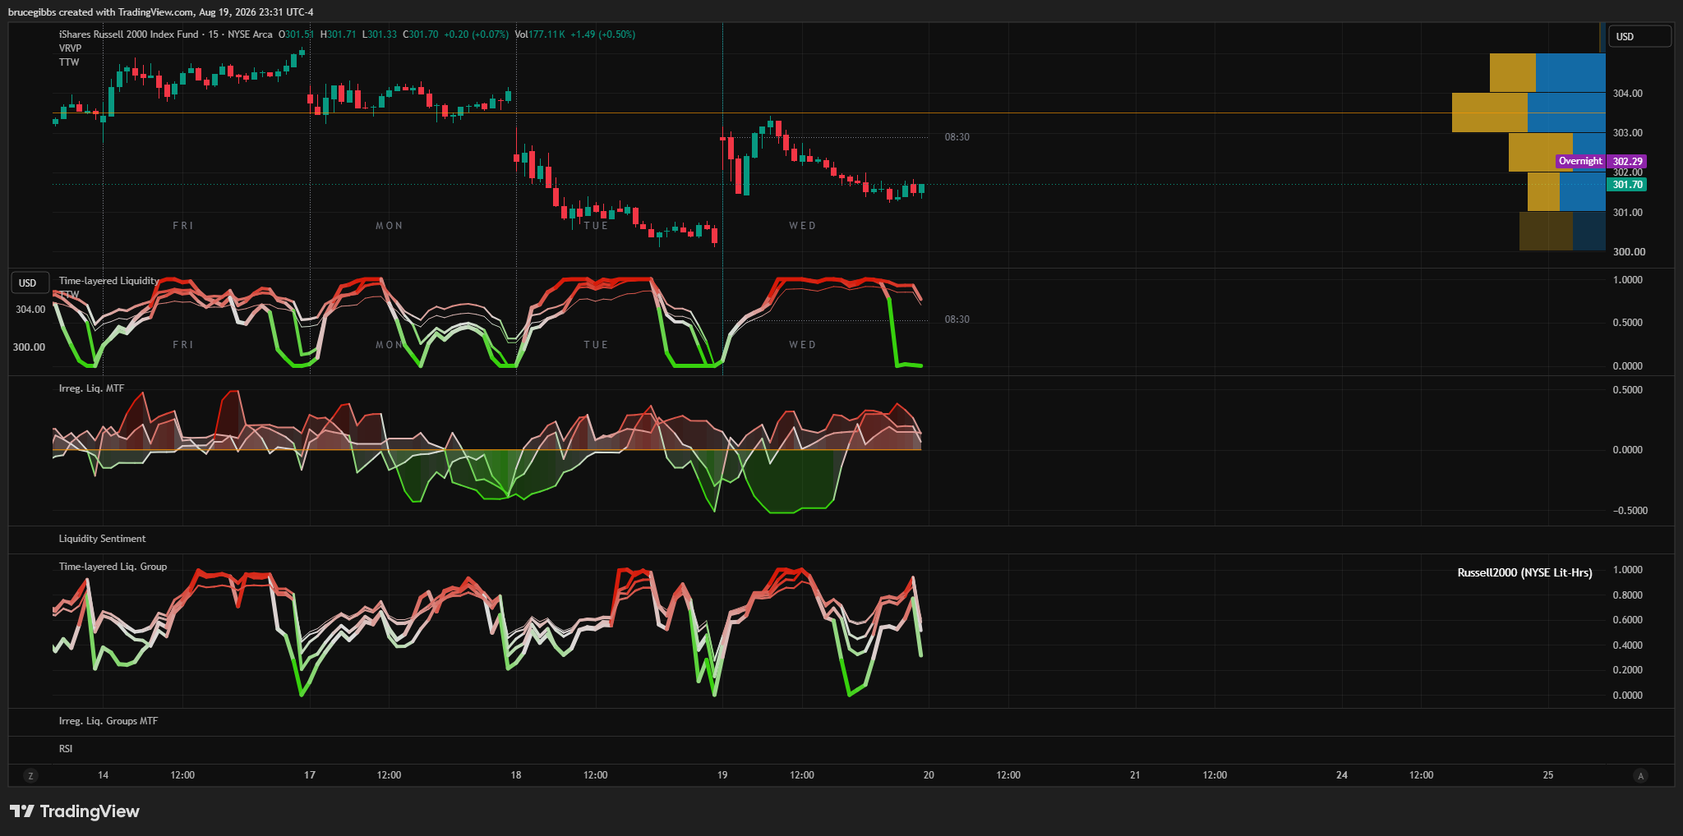Click the open value O301.51

pyautogui.click(x=296, y=34)
